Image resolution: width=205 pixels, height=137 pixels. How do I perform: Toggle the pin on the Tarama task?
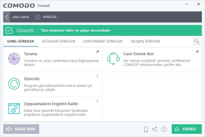coord(97,52)
